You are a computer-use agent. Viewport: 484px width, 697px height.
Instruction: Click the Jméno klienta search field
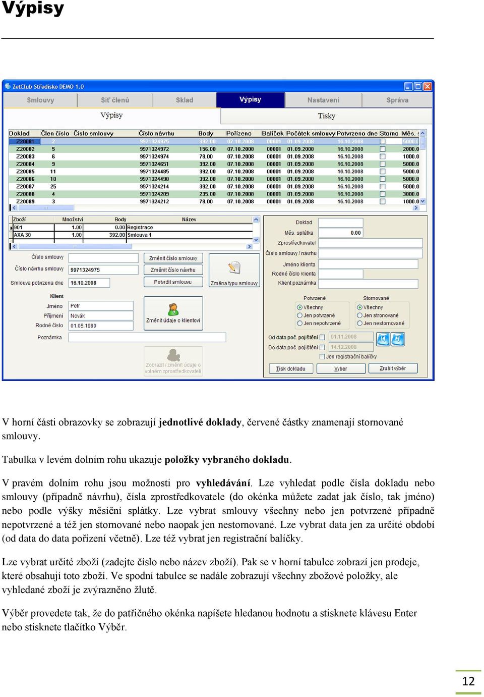pos(368,264)
